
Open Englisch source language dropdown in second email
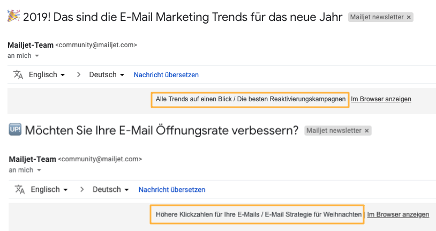point(49,190)
